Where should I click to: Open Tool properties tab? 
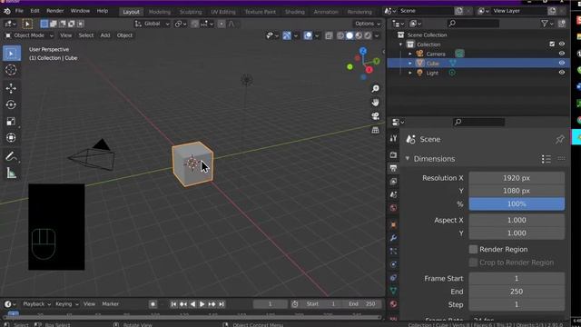pos(393,138)
